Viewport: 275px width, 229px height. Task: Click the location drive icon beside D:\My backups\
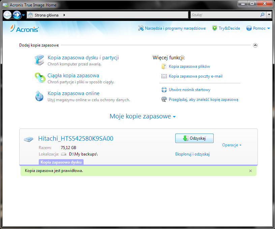pos(64,154)
